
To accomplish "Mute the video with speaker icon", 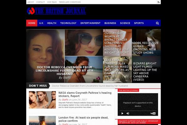I will click(x=128, y=113).
